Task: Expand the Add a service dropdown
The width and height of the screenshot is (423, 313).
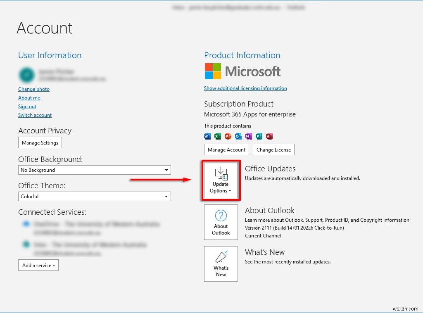Action: click(38, 266)
